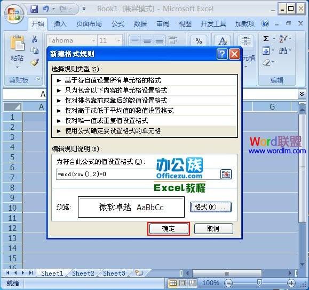This screenshot has width=309, height=290.
Task: Open the Tahoma font name dropdown
Action: click(93, 40)
